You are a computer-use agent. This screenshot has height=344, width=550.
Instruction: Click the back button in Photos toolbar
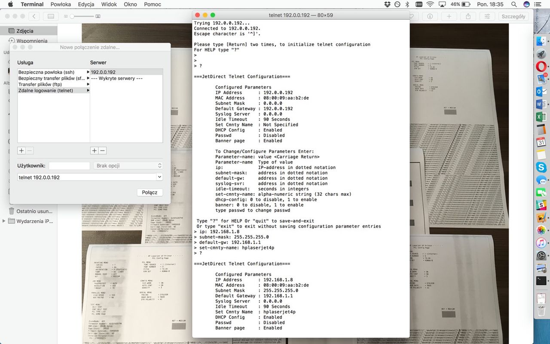[x=34, y=16]
